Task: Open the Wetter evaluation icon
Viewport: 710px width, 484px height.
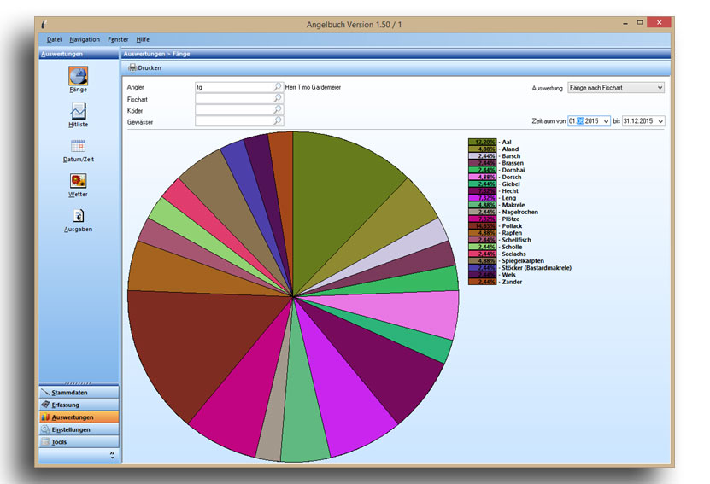Action: click(78, 181)
